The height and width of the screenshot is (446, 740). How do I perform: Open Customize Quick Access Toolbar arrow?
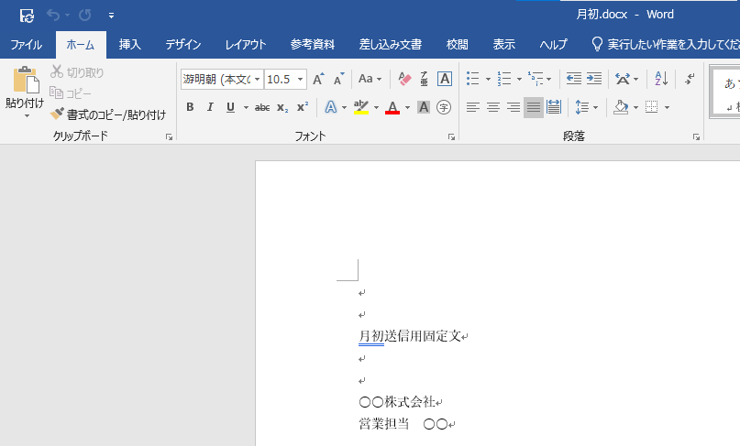click(x=111, y=16)
